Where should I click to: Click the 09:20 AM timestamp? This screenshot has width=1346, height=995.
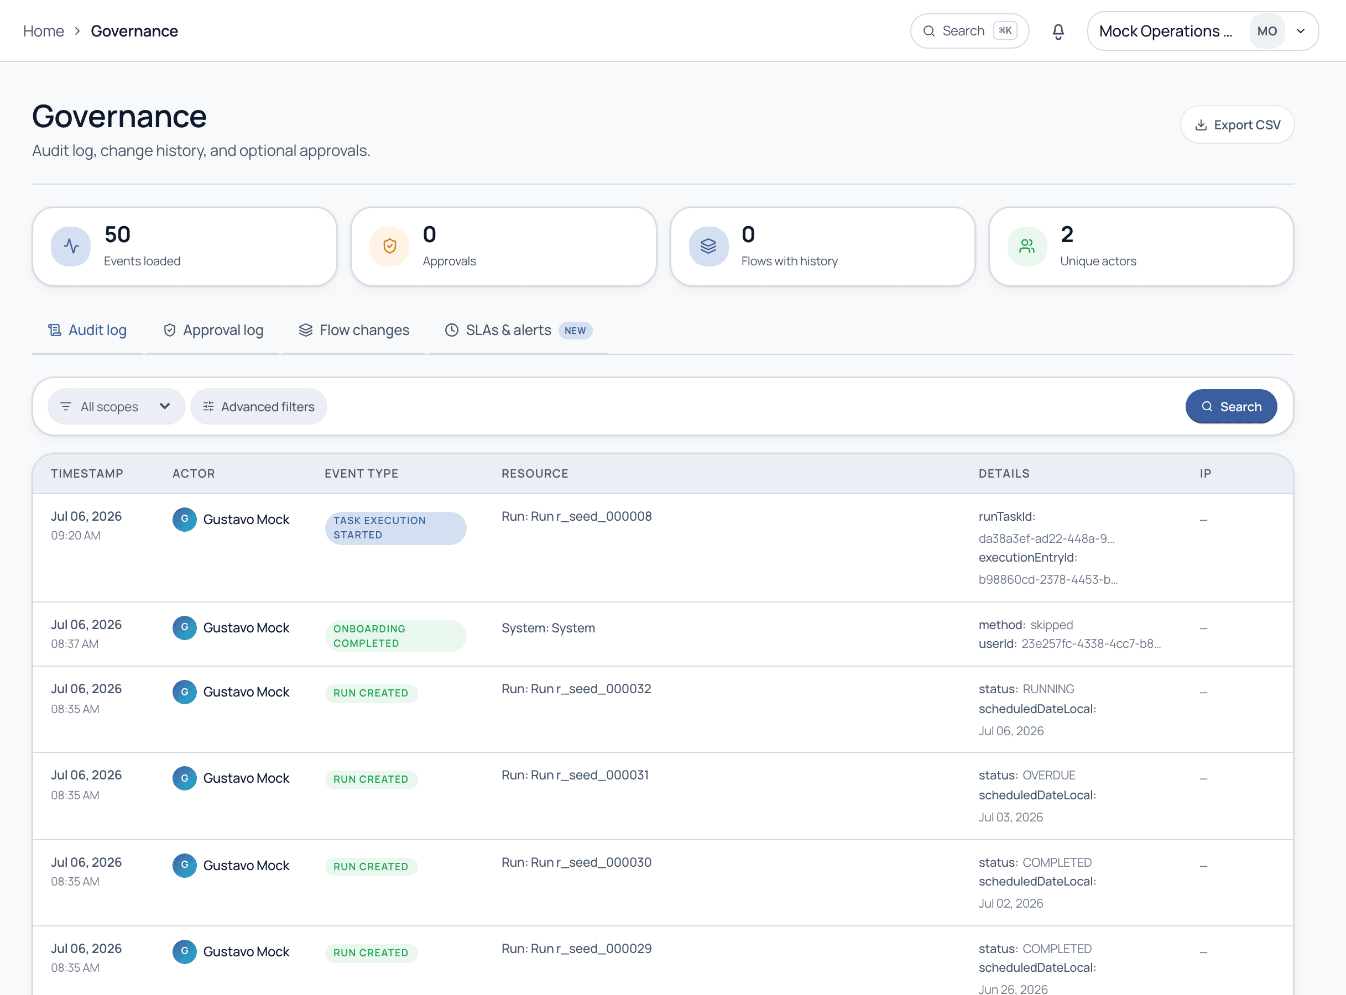click(x=75, y=536)
